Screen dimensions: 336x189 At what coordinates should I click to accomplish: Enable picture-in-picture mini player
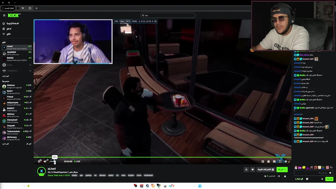click(x=263, y=161)
